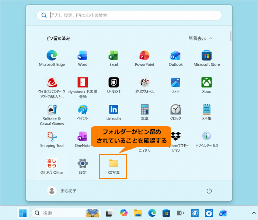Open the 楽しもう Office app
Image resolution: width=258 pixels, height=220 pixels.
pyautogui.click(x=52, y=166)
